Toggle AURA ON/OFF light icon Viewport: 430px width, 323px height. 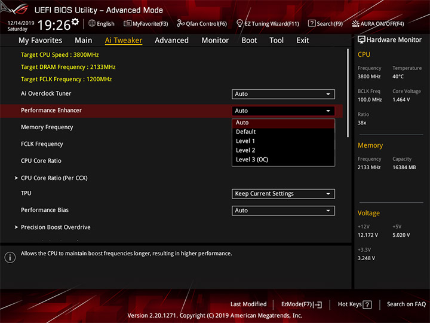(x=355, y=23)
